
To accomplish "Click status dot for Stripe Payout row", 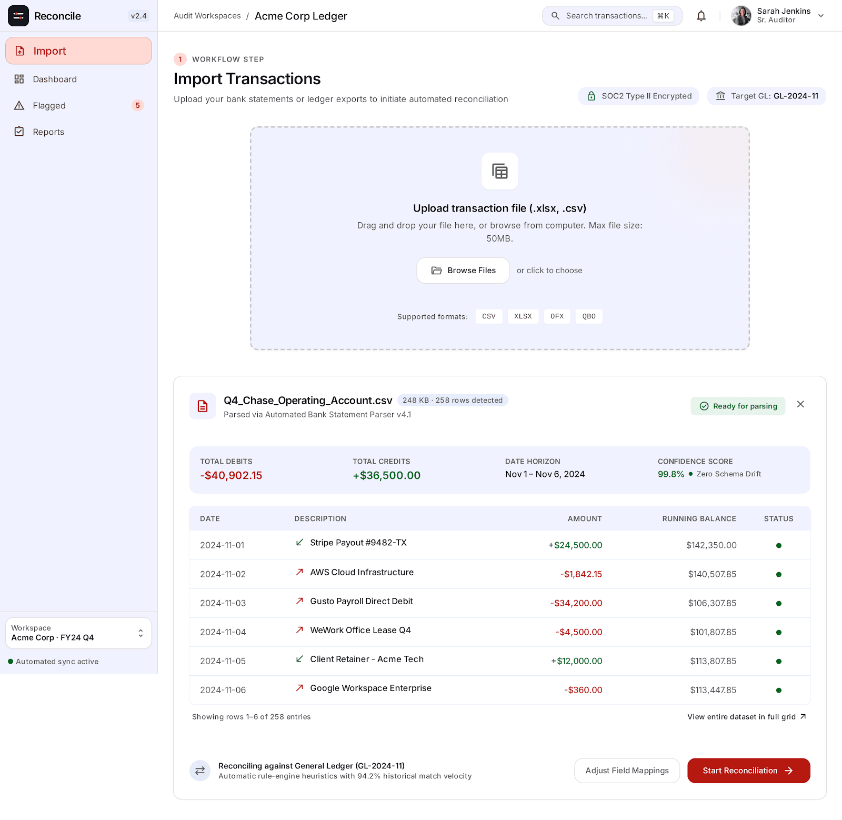I will pos(779,545).
